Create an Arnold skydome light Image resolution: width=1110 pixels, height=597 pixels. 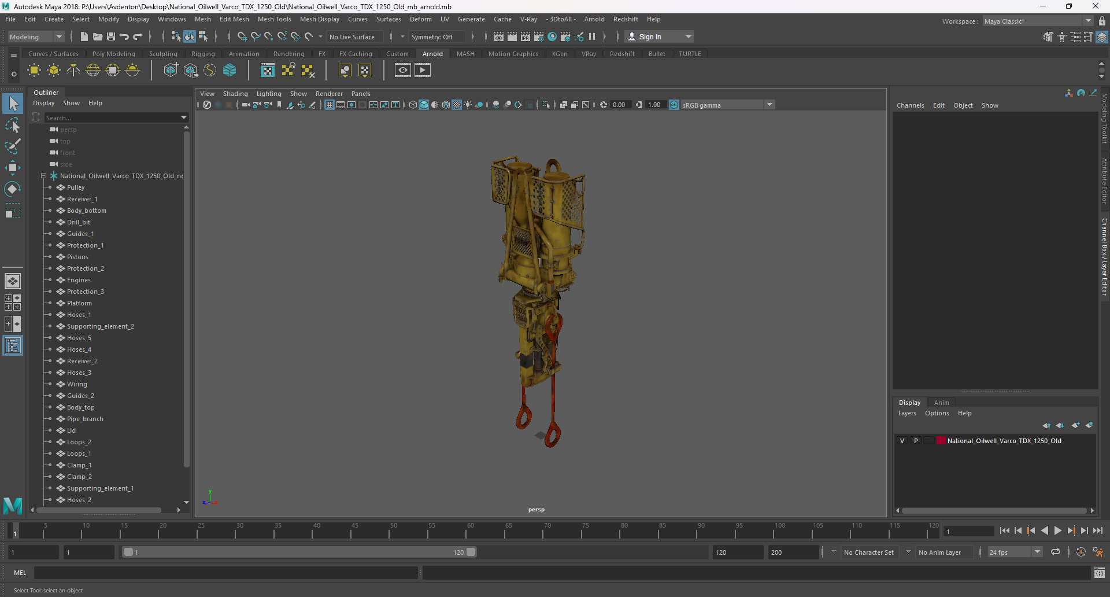tap(93, 71)
